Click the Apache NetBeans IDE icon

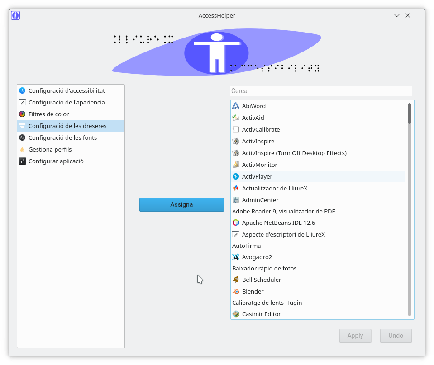pos(235,223)
